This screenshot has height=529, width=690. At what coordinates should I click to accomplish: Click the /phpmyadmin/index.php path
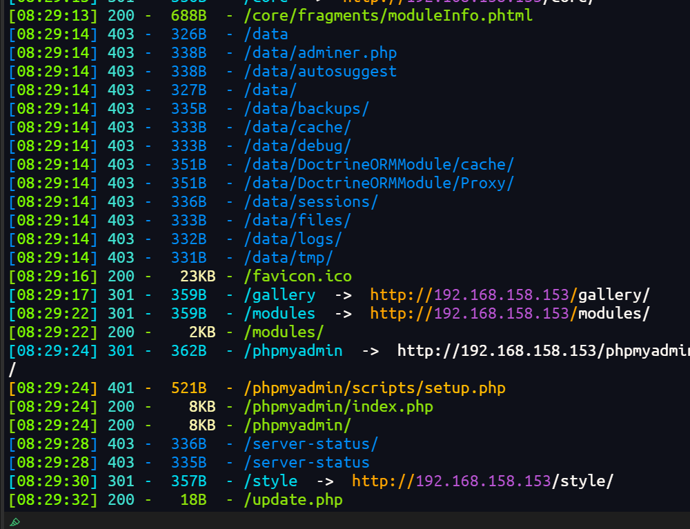[338, 407]
